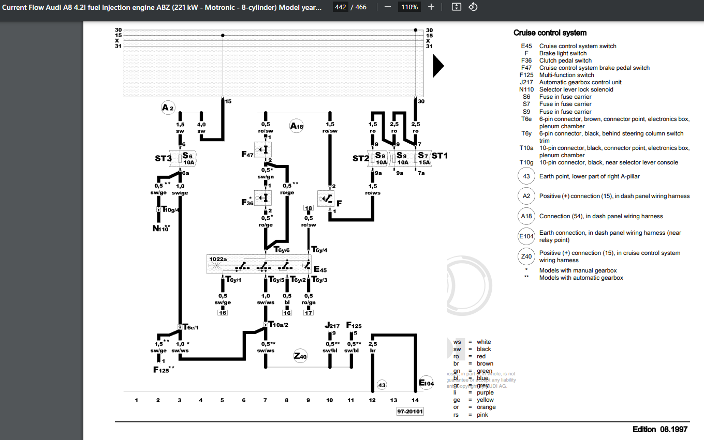Click the A18 connection circle
The image size is (704, 440).
tap(296, 126)
